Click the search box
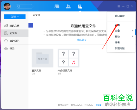 click(24, 6)
